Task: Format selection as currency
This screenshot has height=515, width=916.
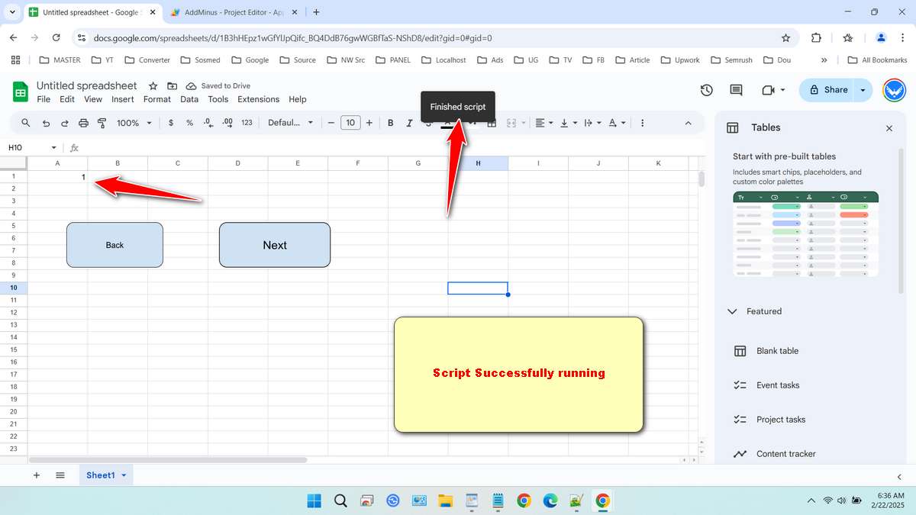Action: coord(170,122)
